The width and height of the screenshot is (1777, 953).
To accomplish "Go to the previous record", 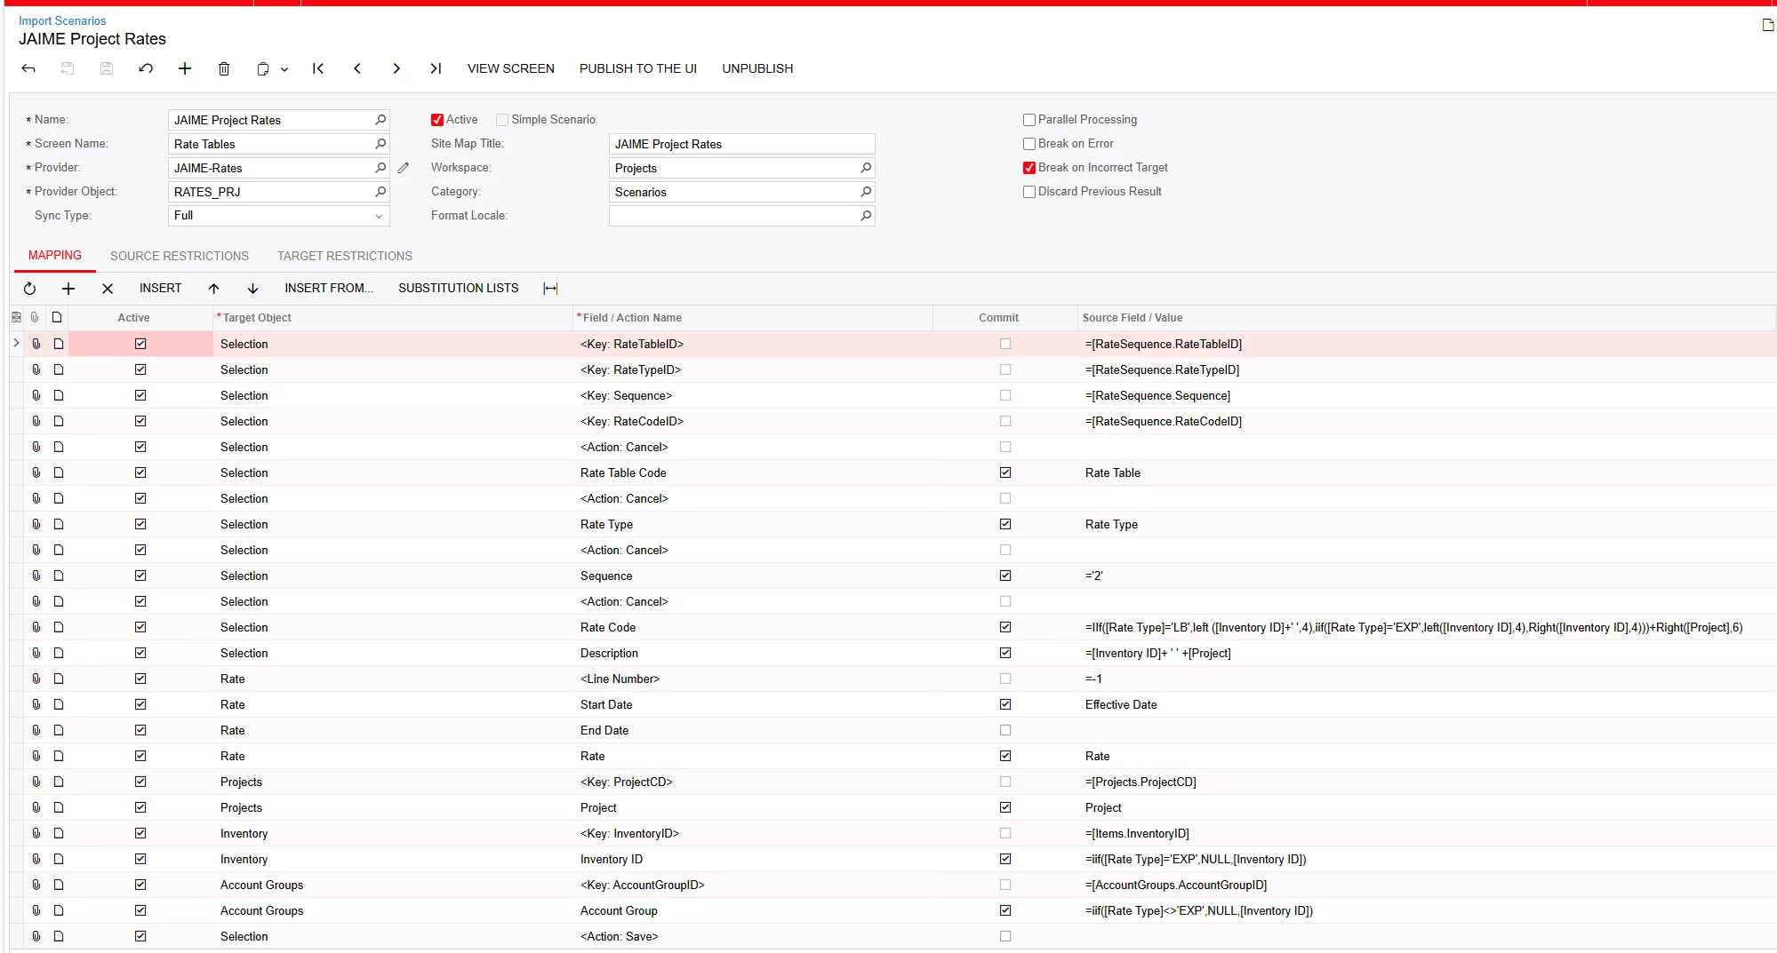I will (x=357, y=68).
